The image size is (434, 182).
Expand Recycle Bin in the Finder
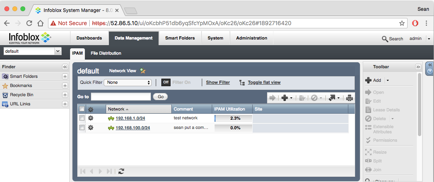65,95
